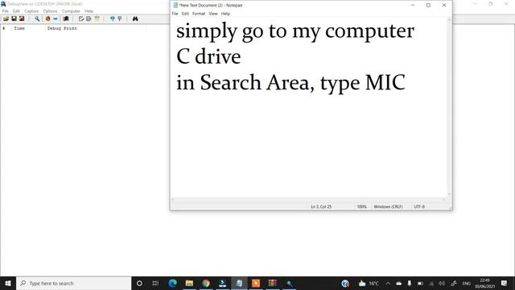This screenshot has width=515, height=290.
Task: Click the Get Help question mark tray icon
Action: (x=345, y=283)
